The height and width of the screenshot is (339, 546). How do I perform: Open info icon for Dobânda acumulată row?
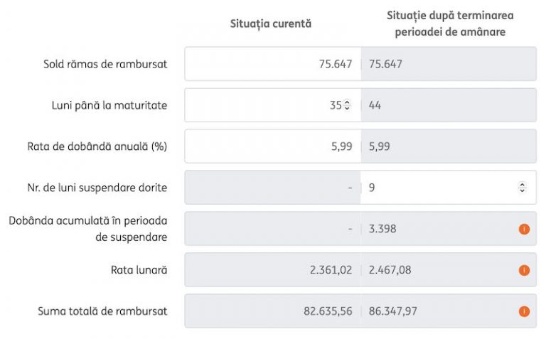tap(524, 229)
